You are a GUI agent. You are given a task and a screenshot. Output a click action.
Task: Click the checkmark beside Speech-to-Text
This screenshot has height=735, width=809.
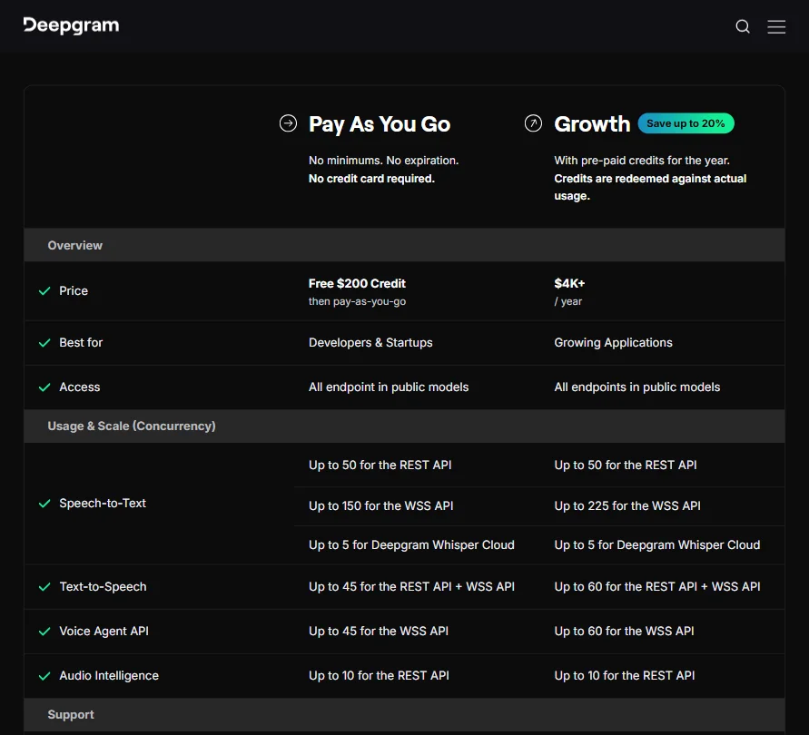click(x=44, y=503)
